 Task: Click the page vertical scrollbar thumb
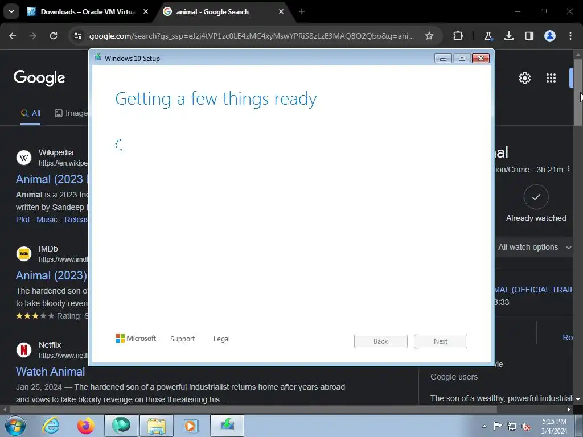578,92
